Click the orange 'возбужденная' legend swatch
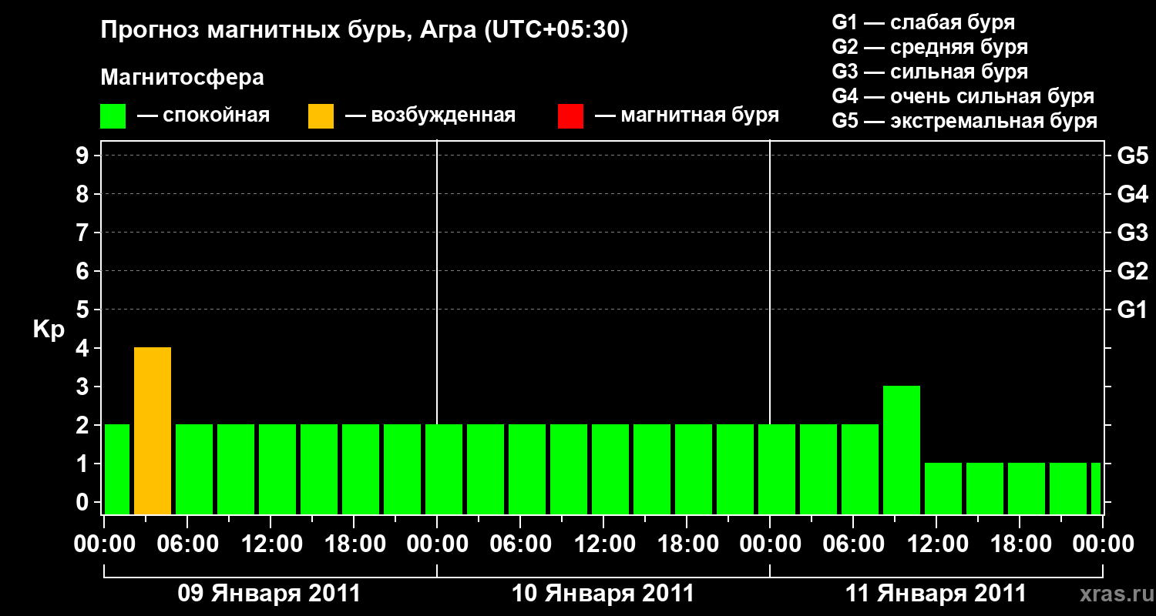The width and height of the screenshot is (1156, 616). (x=321, y=116)
